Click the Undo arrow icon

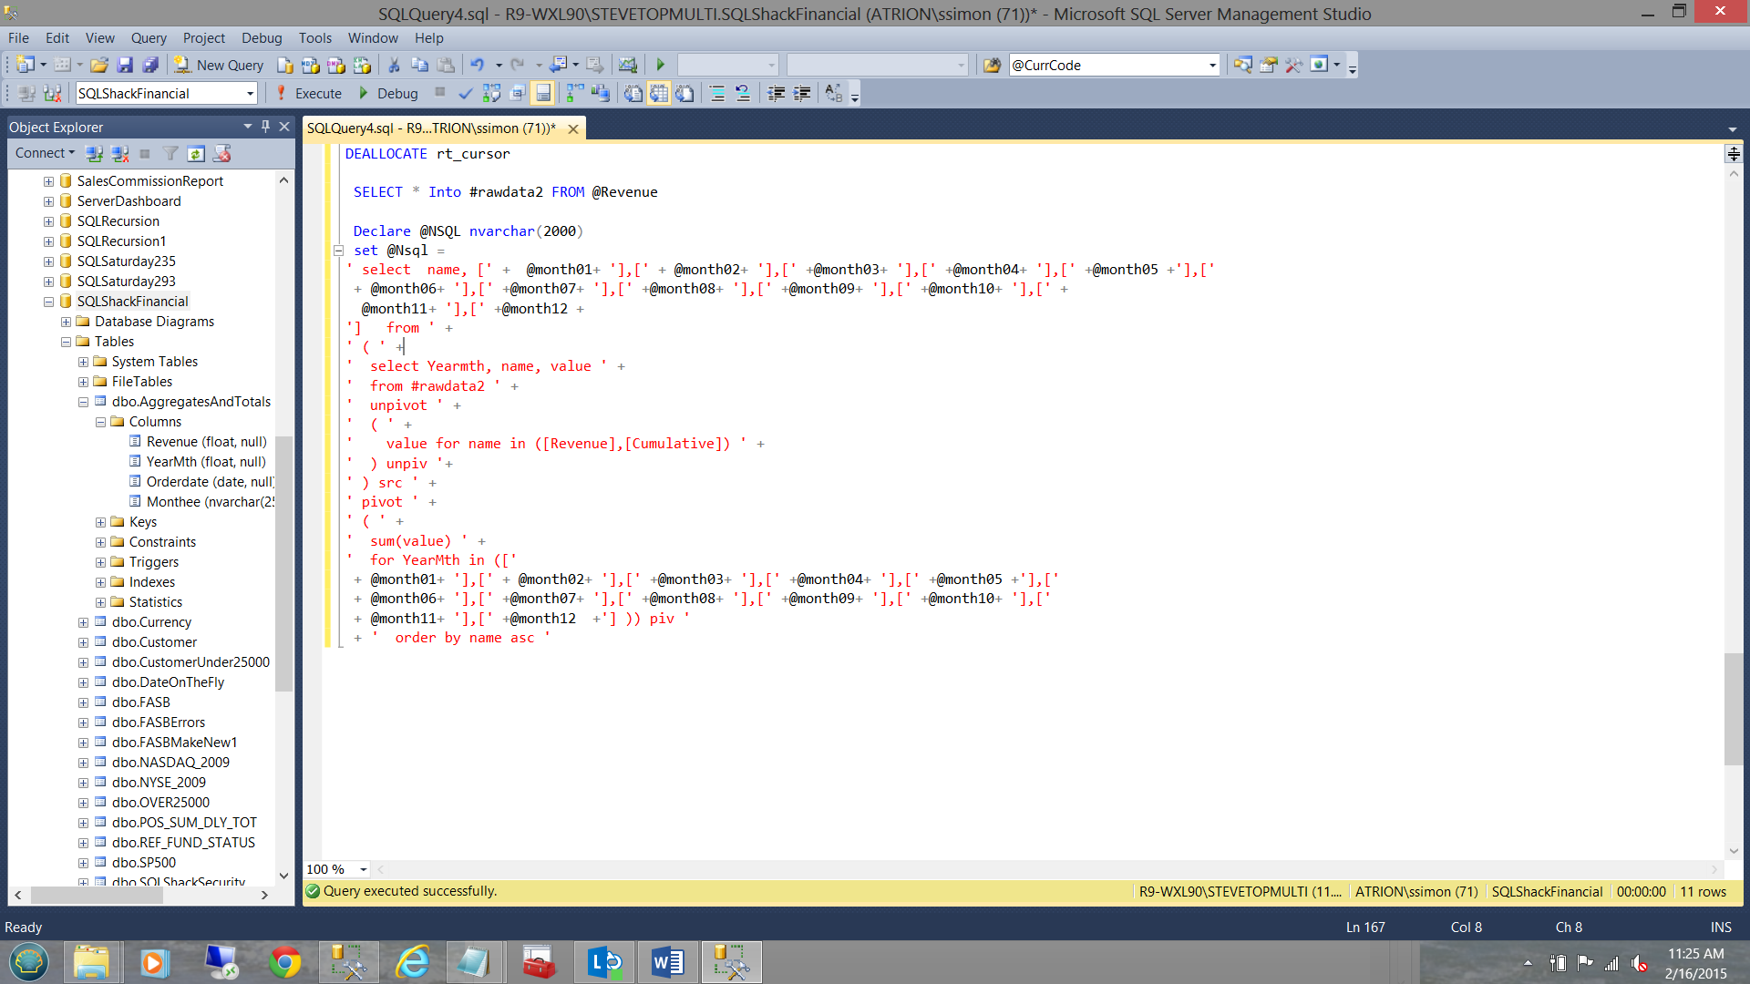click(x=477, y=65)
